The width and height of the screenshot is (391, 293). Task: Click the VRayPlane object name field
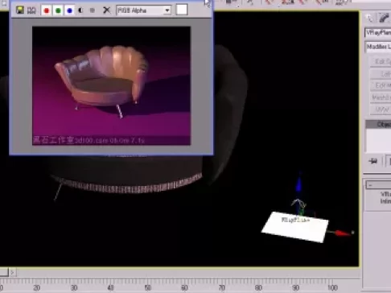[x=378, y=33]
